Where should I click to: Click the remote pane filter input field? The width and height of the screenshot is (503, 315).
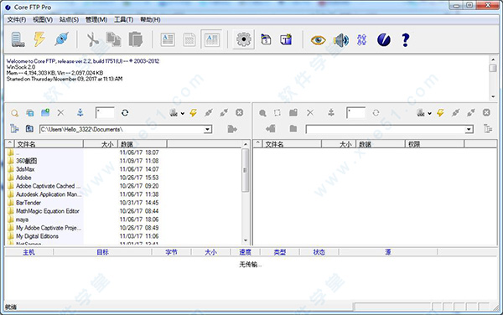[x=355, y=113]
